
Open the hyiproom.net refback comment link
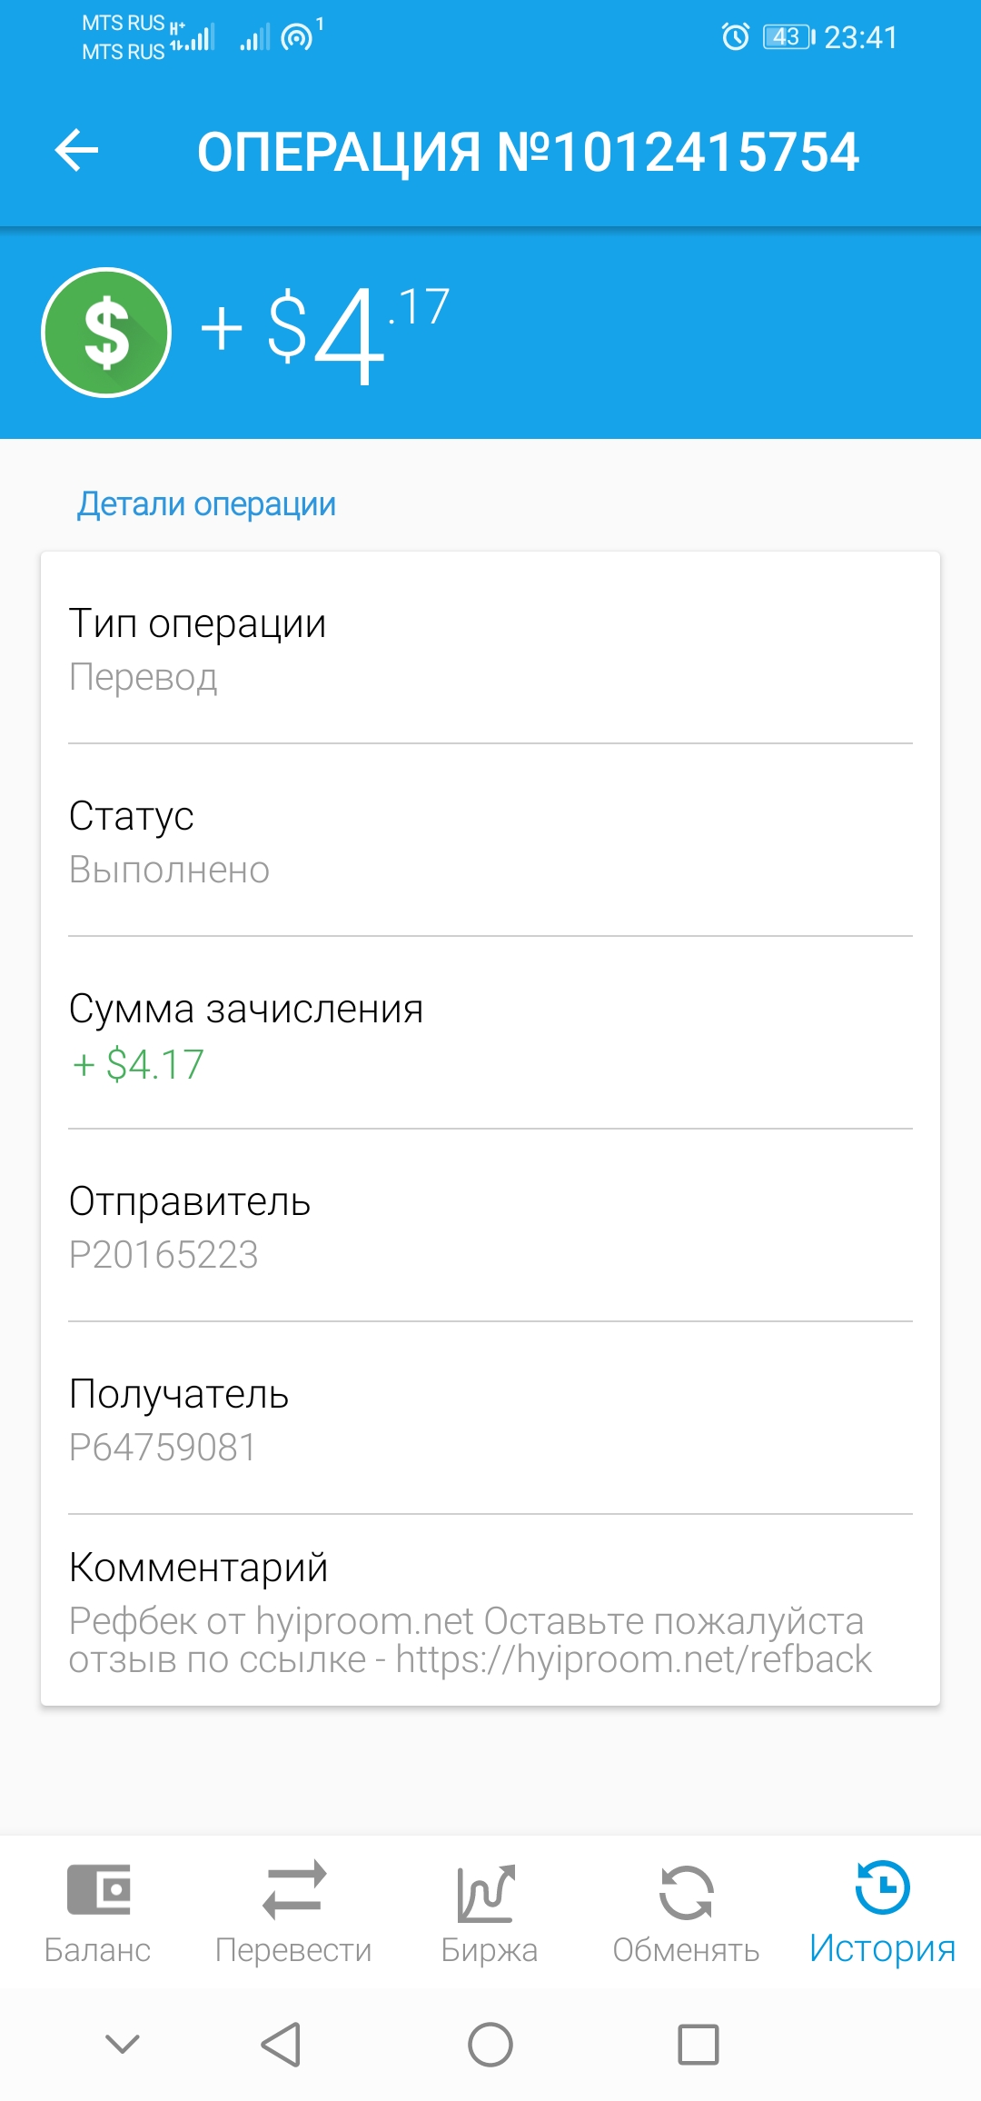[633, 1659]
